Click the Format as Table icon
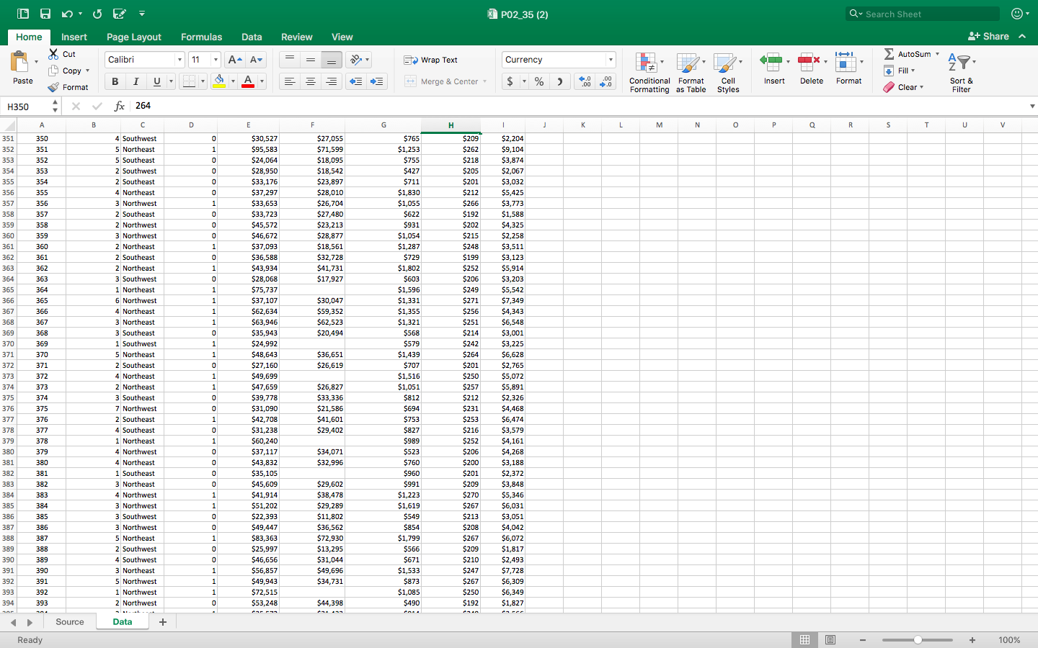This screenshot has height=648, width=1038. (691, 72)
